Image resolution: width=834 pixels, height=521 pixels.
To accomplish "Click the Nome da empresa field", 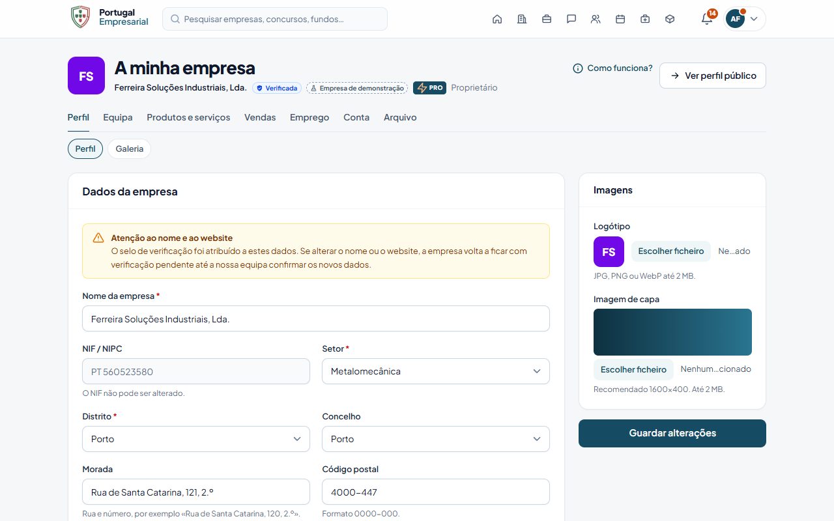I will 316,319.
